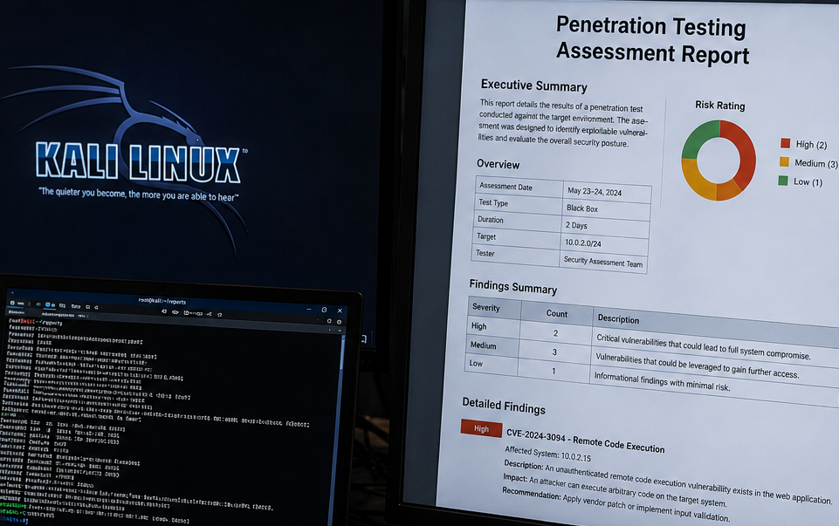Image resolution: width=839 pixels, height=526 pixels.
Task: Click the 'Count' column header
Action: (556, 314)
